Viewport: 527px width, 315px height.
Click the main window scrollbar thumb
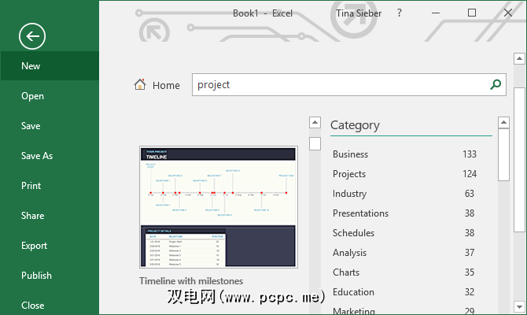point(519,160)
